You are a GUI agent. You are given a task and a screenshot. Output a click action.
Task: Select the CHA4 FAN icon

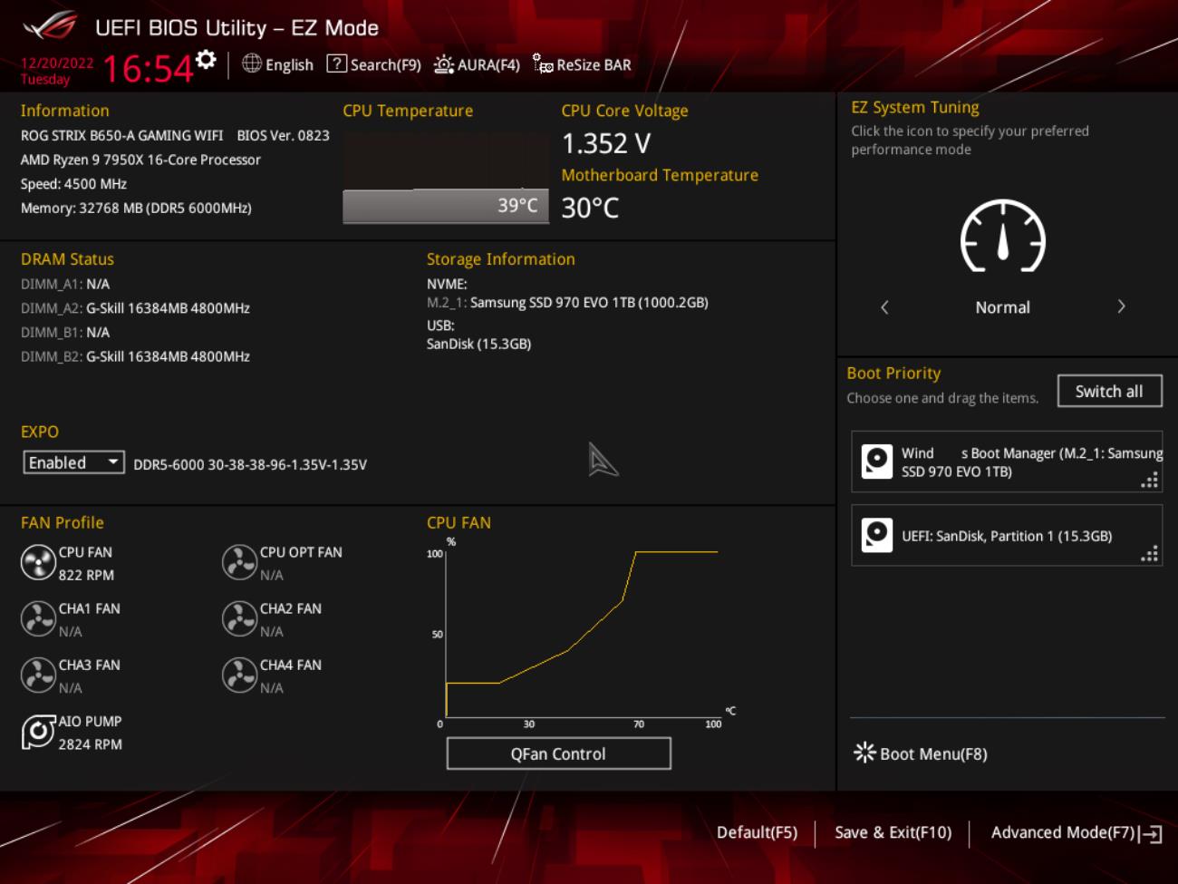pyautogui.click(x=239, y=675)
